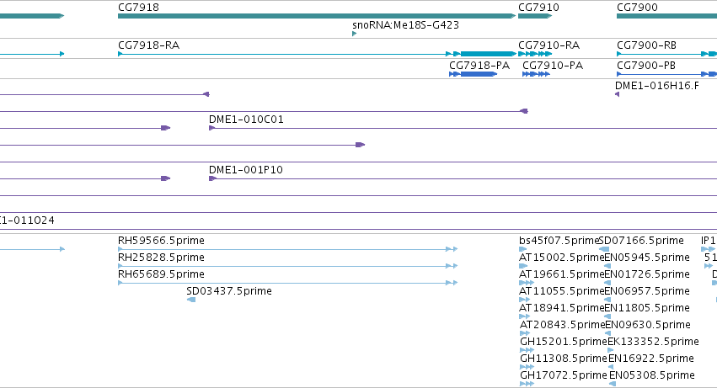The width and height of the screenshot is (717, 388).
Task: Select EST GH15201.5prime
Action: 564,342
